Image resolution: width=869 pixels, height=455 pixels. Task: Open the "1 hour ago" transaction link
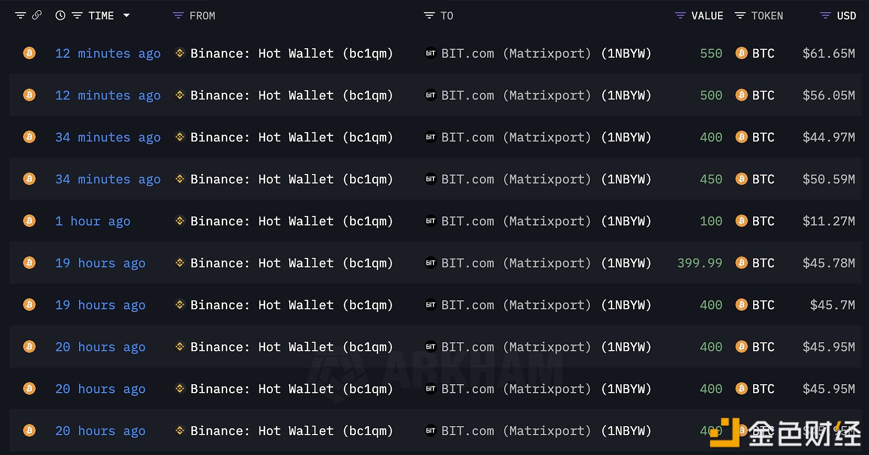click(x=93, y=221)
